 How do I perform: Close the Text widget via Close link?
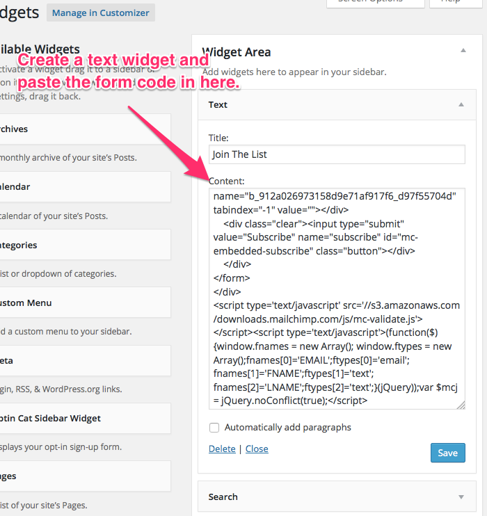click(257, 449)
